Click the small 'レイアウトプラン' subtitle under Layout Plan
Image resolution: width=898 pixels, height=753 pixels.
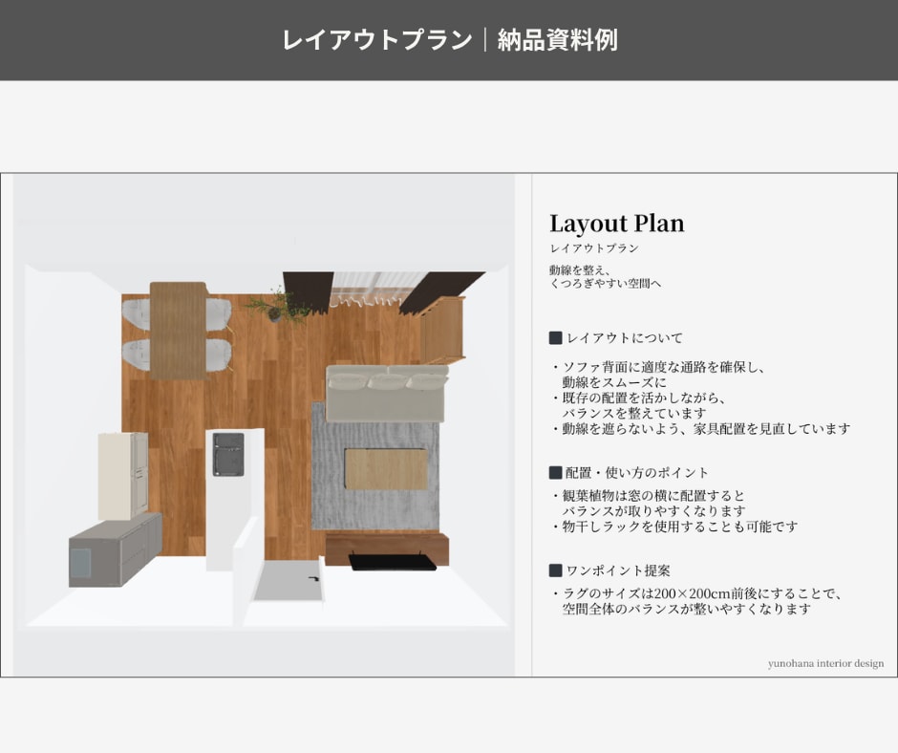(x=594, y=248)
